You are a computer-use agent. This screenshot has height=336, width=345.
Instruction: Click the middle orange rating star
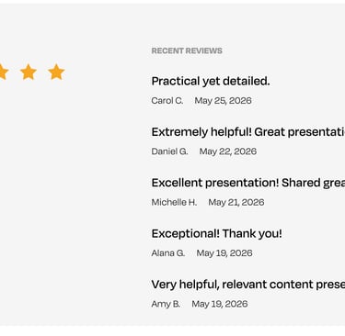[x=29, y=72]
